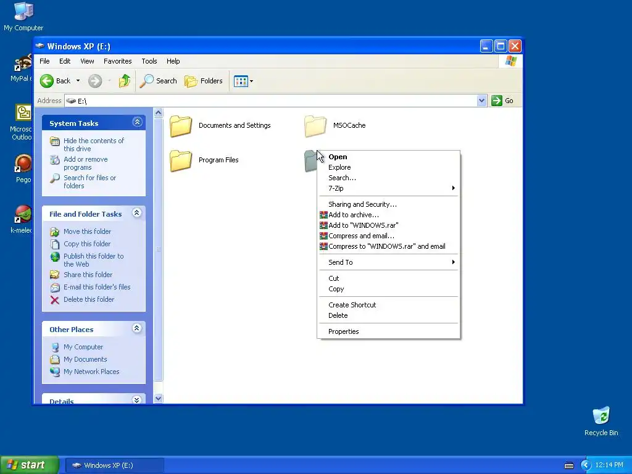Viewport: 632px width, 474px height.
Task: Open the Edit menu
Action: pyautogui.click(x=65, y=61)
